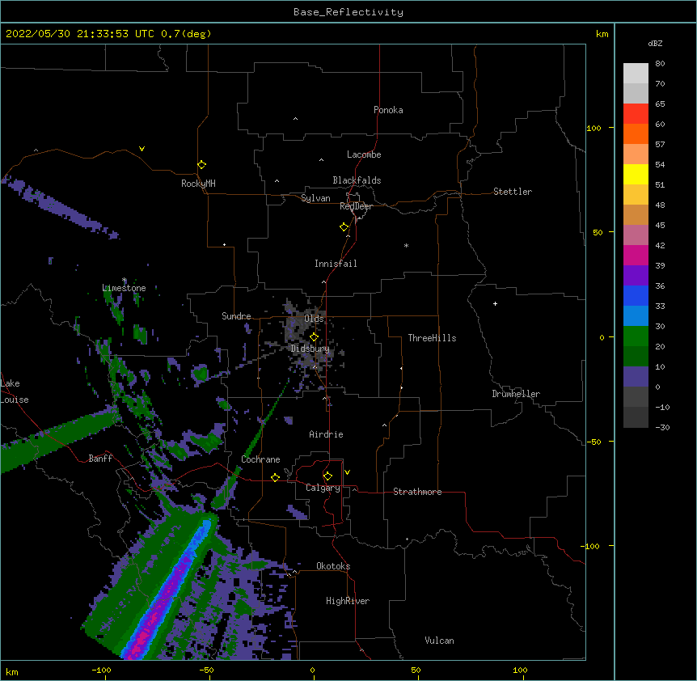Viewport: 697px width, 681px height.
Task: Click the yellow marker west of Calgary near Cochrane
Action: [x=275, y=477]
